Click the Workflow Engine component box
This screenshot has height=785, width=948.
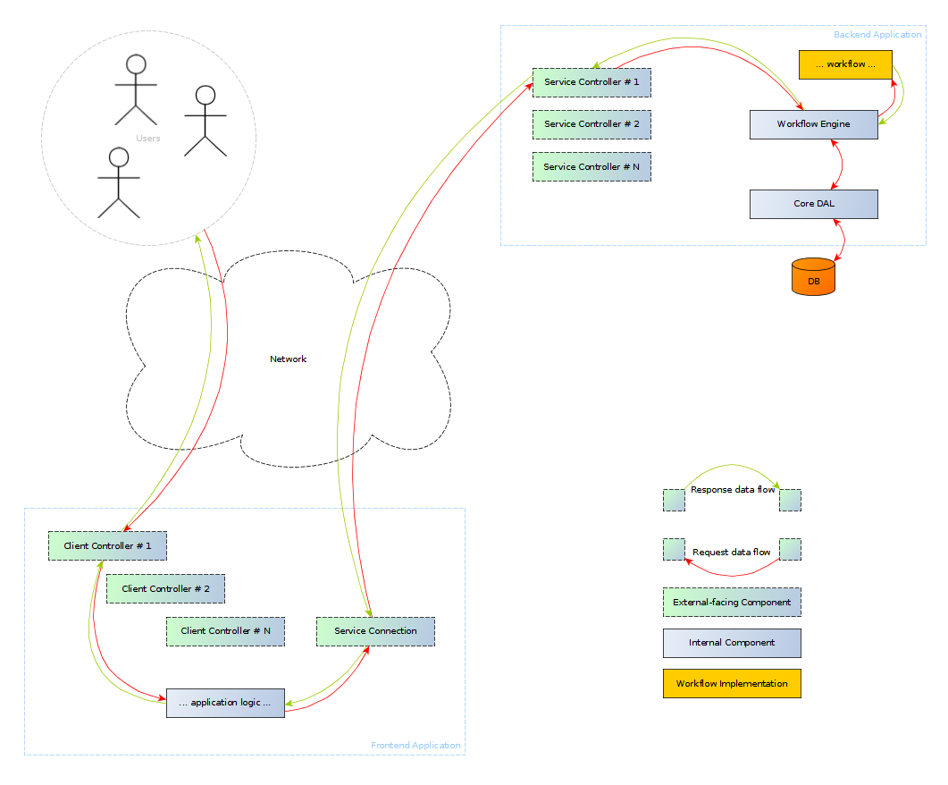point(813,124)
